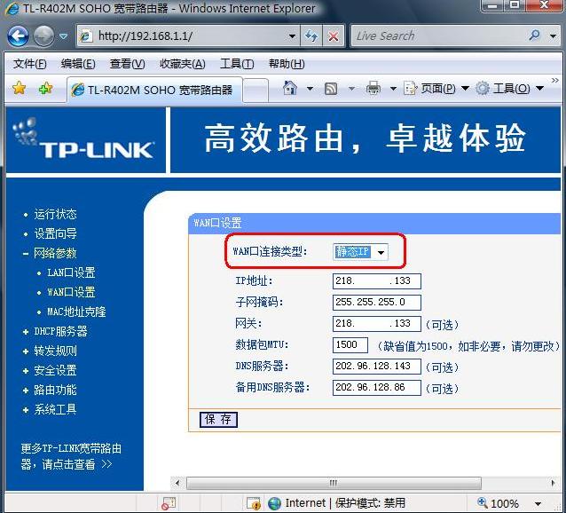
Task: Click the horizontal scrollbar thumb
Action: pos(334,483)
